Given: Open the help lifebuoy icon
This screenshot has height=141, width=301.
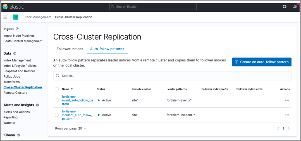Looking at the screenshot, I should tap(285, 7).
